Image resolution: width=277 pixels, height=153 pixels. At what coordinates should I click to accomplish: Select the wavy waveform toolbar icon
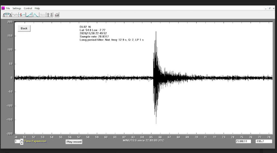15,15
